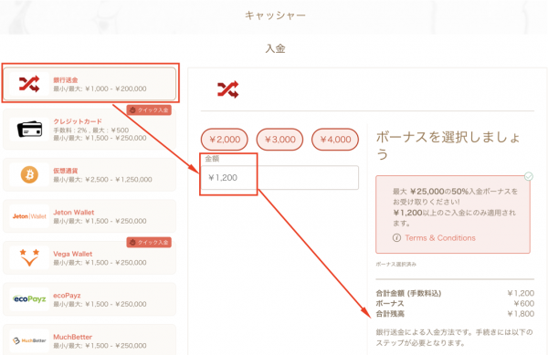548x355 pixels.
Task: Choose ecoPayz deposit method
Action: point(90,299)
